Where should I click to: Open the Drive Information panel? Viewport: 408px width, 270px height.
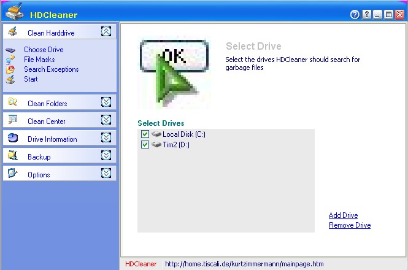60,137
